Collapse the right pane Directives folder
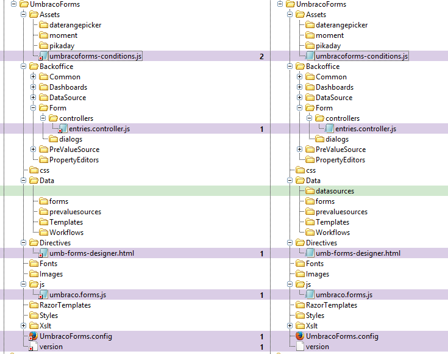This screenshot has height=354, width=448. coord(290,243)
